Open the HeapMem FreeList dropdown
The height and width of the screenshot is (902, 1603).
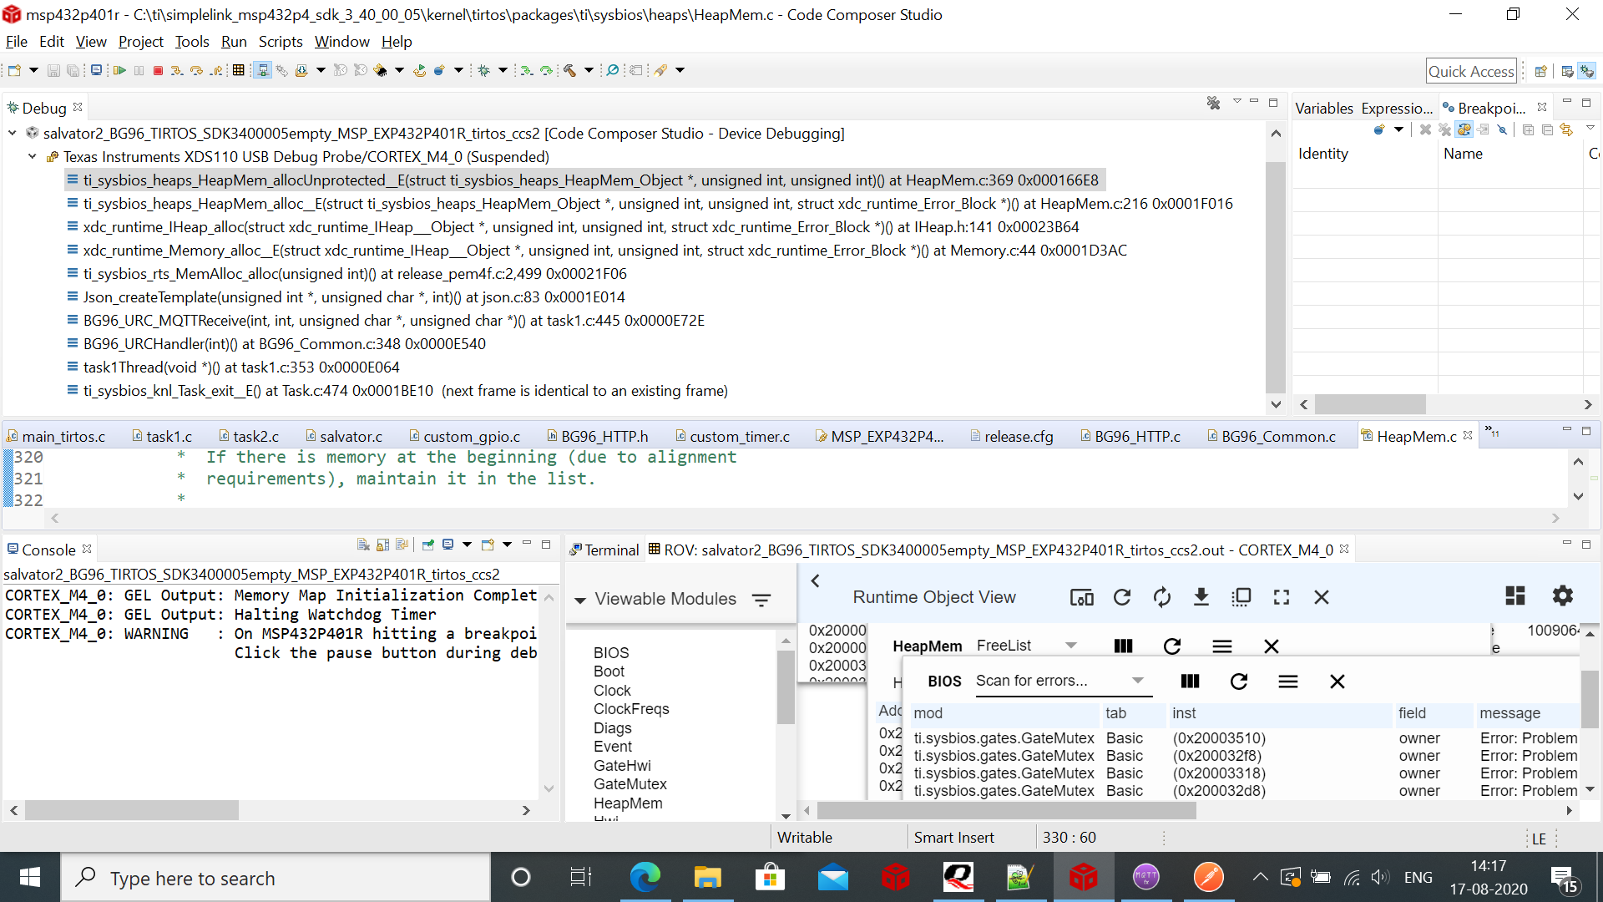point(1070,646)
